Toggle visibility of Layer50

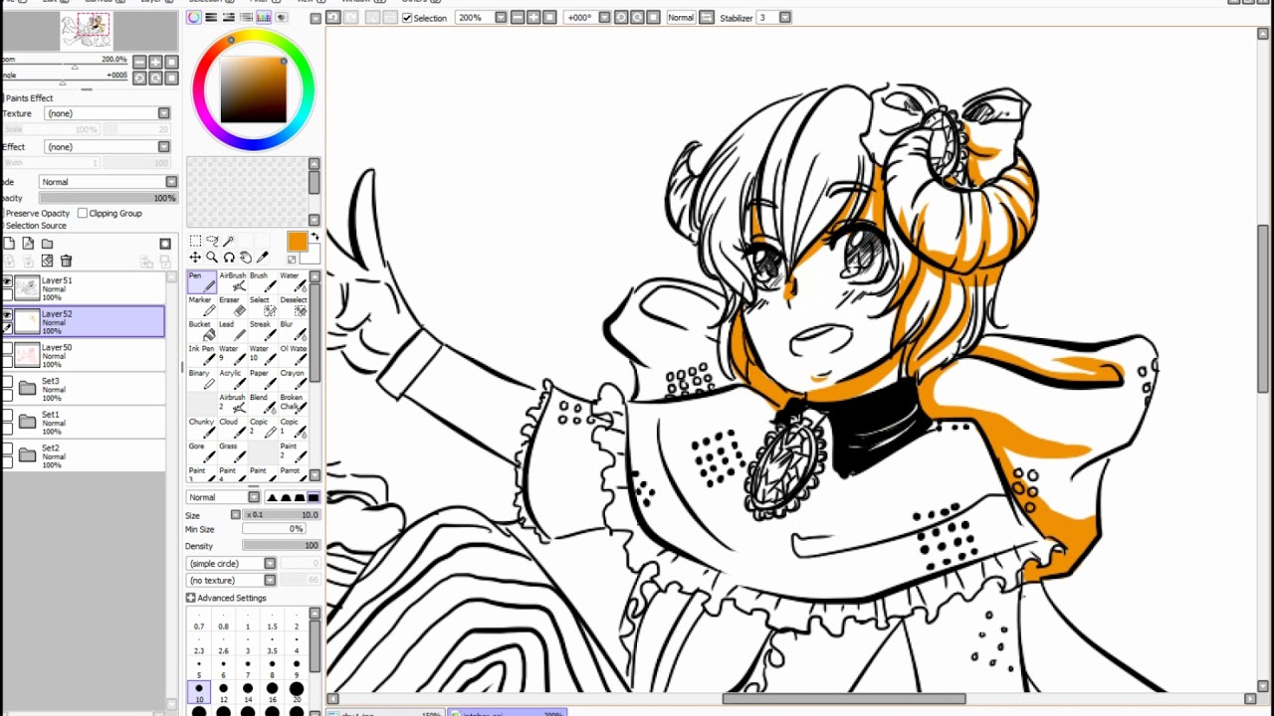[7, 349]
